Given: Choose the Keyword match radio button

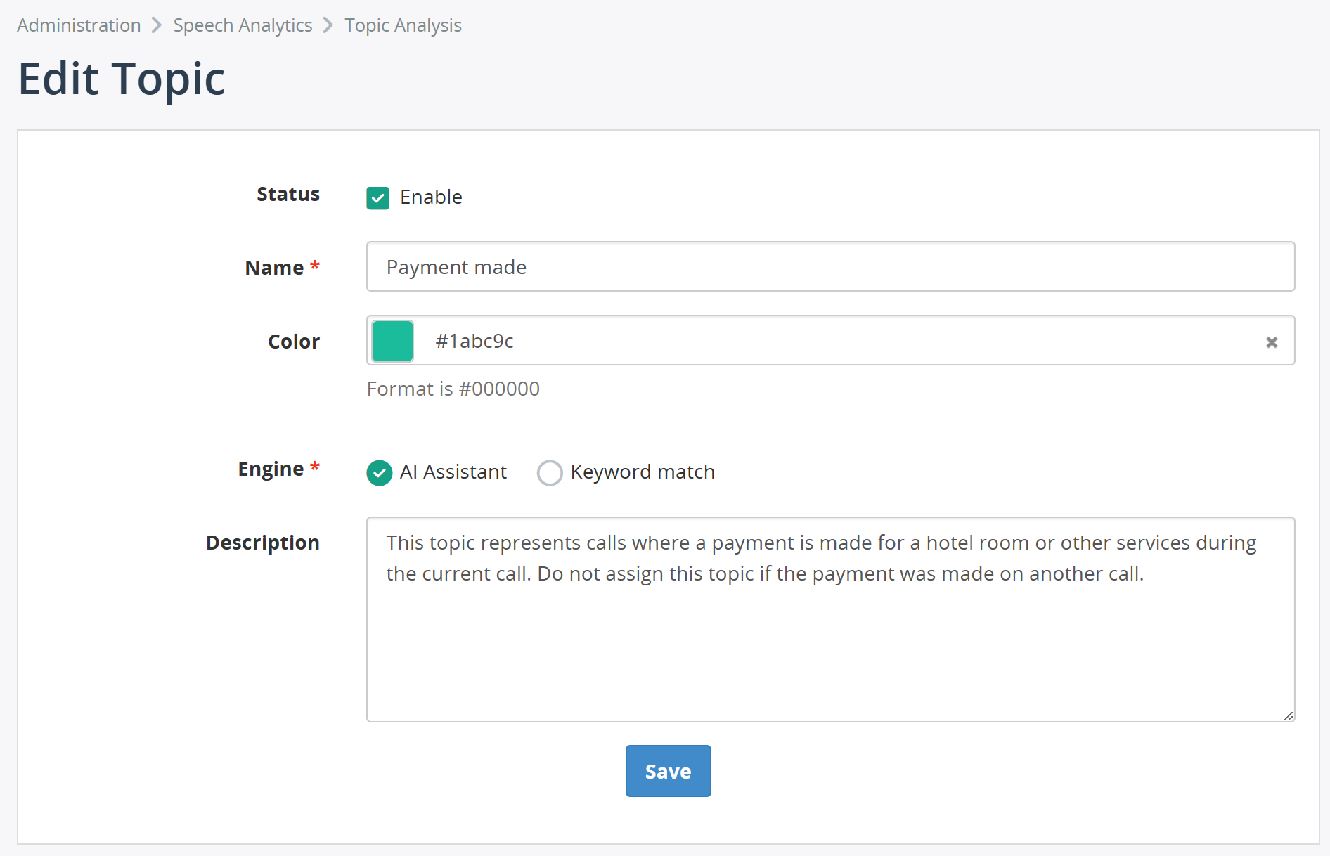Looking at the screenshot, I should [550, 473].
